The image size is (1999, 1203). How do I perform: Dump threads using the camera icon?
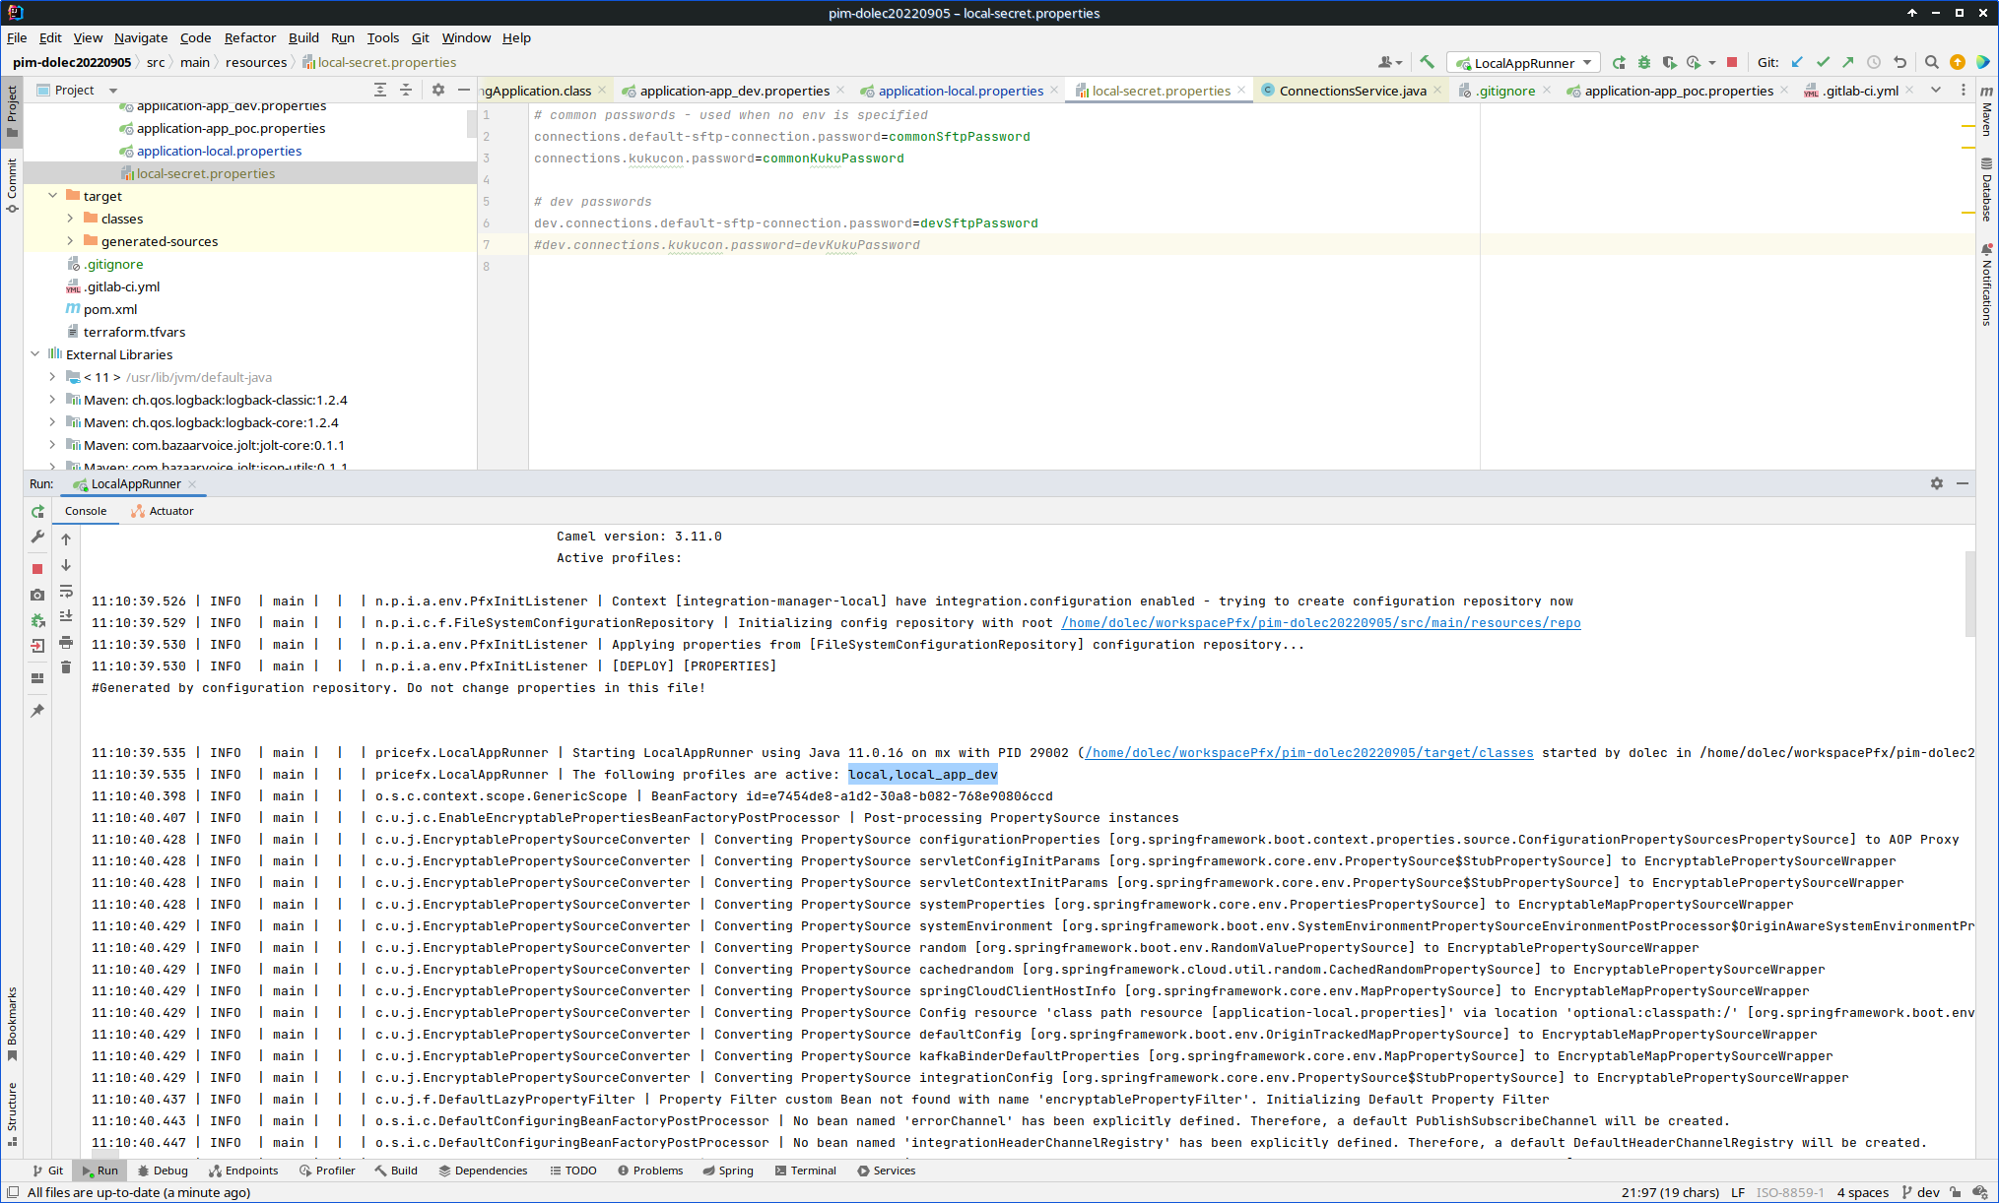click(x=37, y=595)
